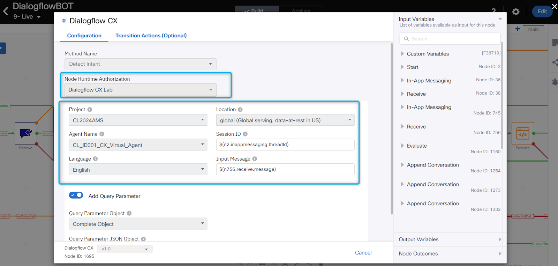Expand Evaluate Node ID 1160

pyautogui.click(x=402, y=146)
